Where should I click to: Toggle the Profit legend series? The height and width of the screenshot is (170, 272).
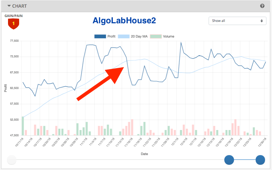click(104, 37)
